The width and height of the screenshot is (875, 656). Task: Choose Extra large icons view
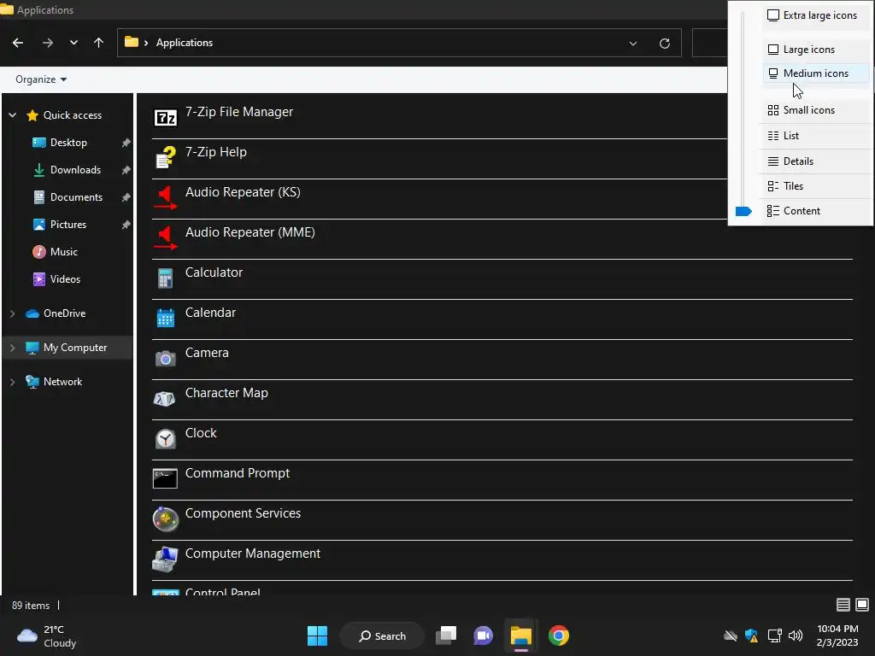tap(815, 15)
